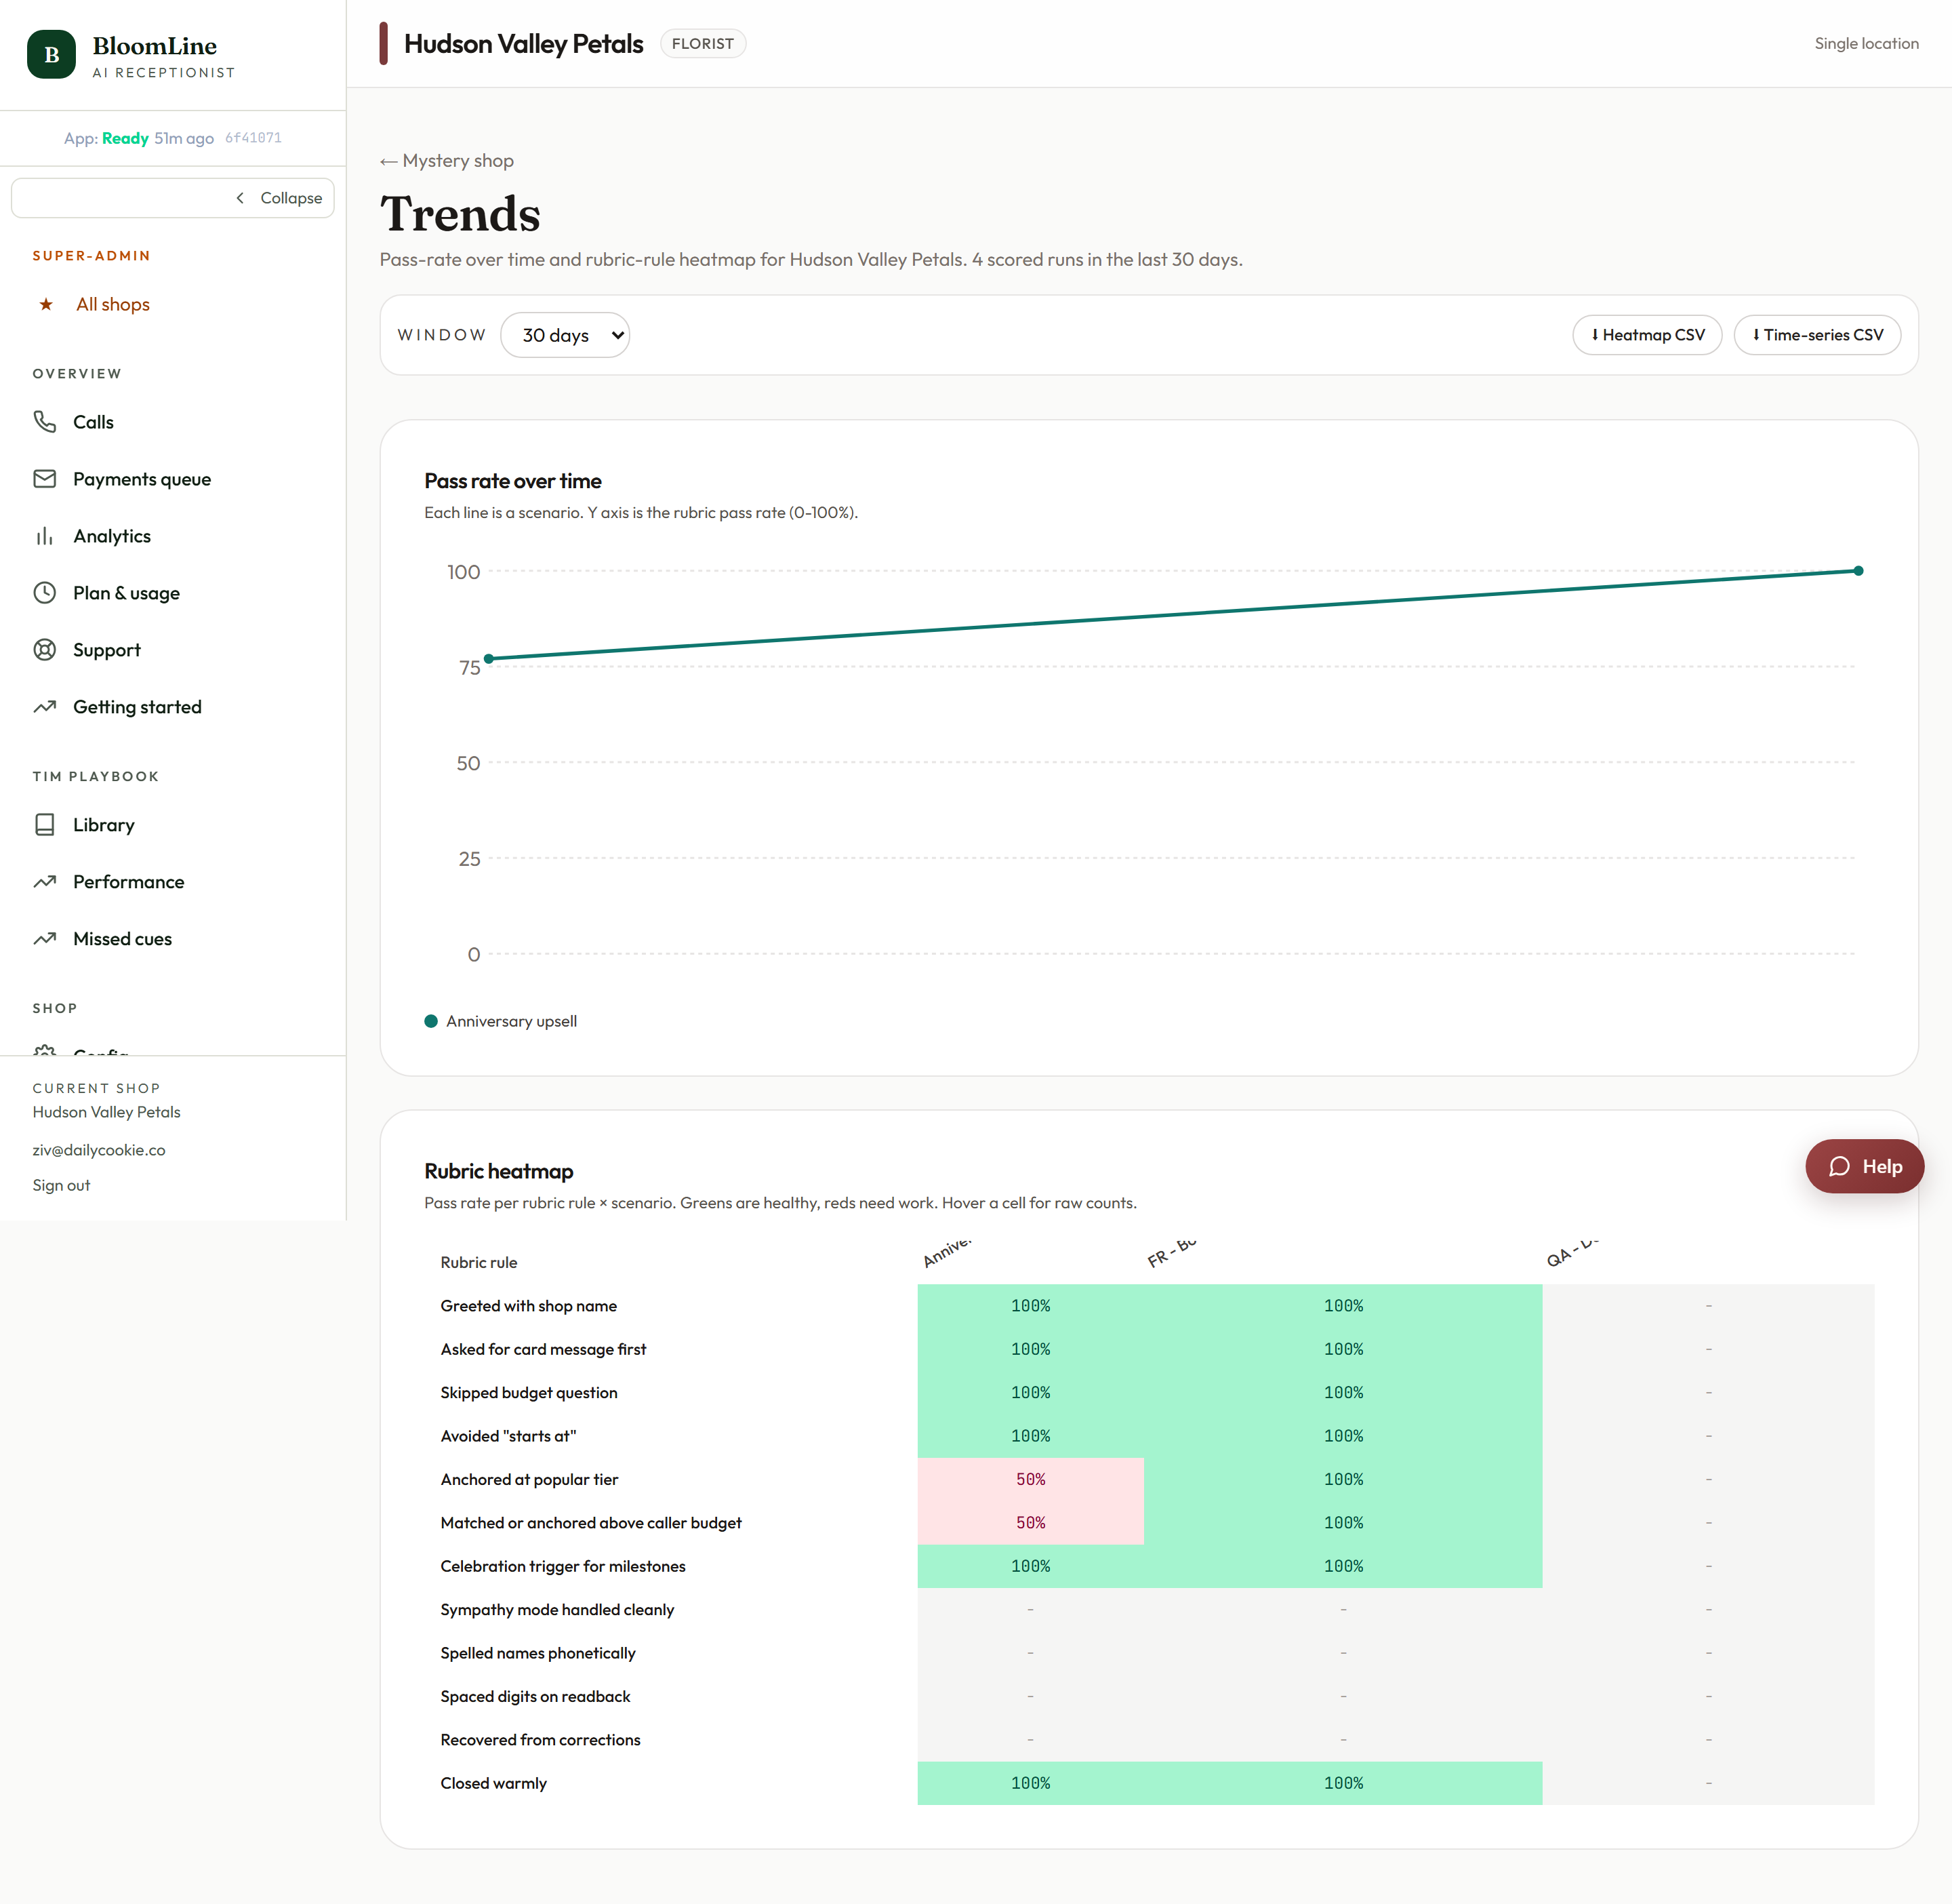The width and height of the screenshot is (1952, 1904).
Task: Open Plan & usage page
Action: pos(126,593)
